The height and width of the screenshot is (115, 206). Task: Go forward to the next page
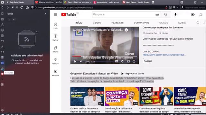point(8,7)
